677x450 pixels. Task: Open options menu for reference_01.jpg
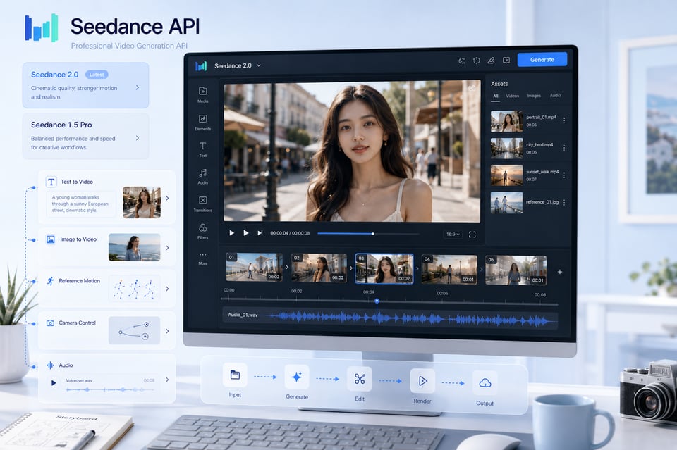point(564,202)
